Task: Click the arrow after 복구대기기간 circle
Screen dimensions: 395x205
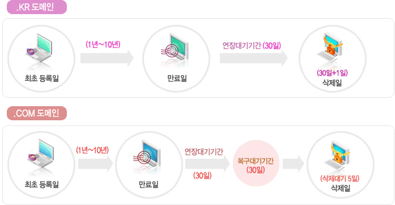Action: coord(294,164)
